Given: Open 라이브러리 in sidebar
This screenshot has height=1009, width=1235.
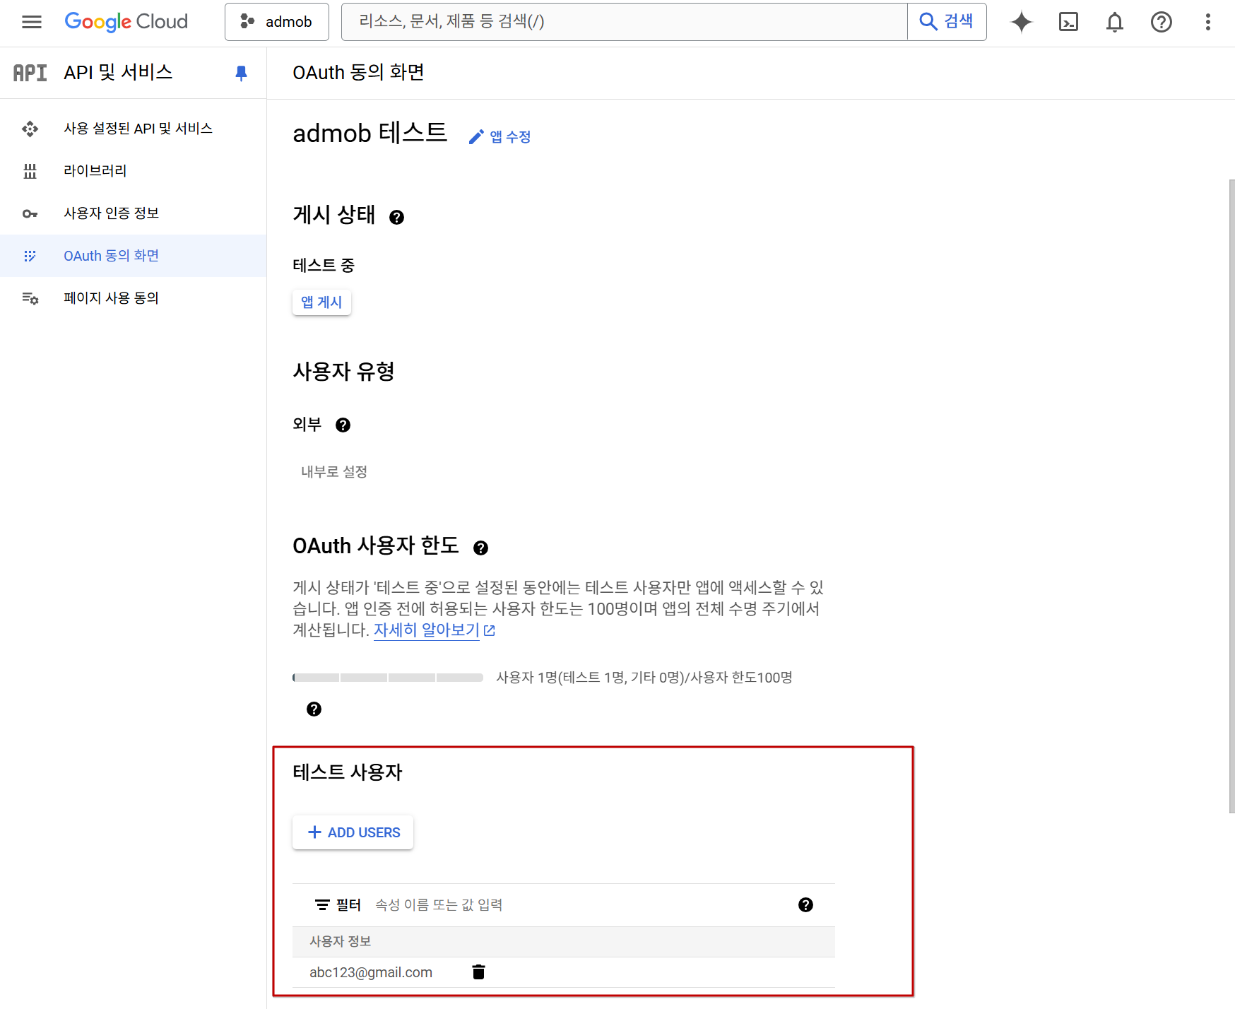Looking at the screenshot, I should click(95, 171).
